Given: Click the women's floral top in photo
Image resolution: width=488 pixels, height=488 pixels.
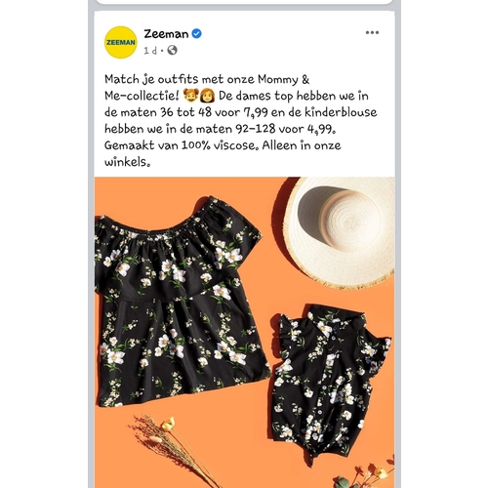Looking at the screenshot, I should click(x=181, y=303).
